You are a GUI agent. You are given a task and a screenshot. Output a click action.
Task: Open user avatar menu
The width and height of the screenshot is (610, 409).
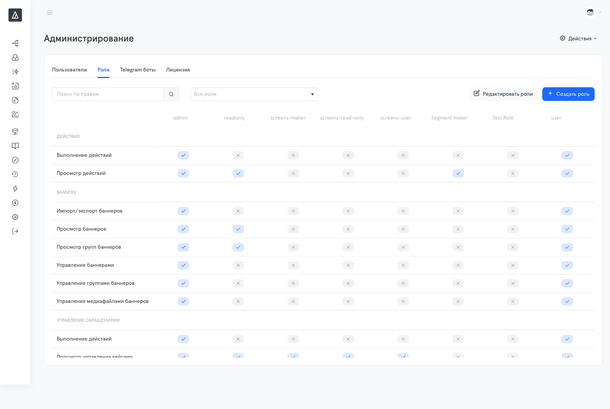click(x=593, y=12)
